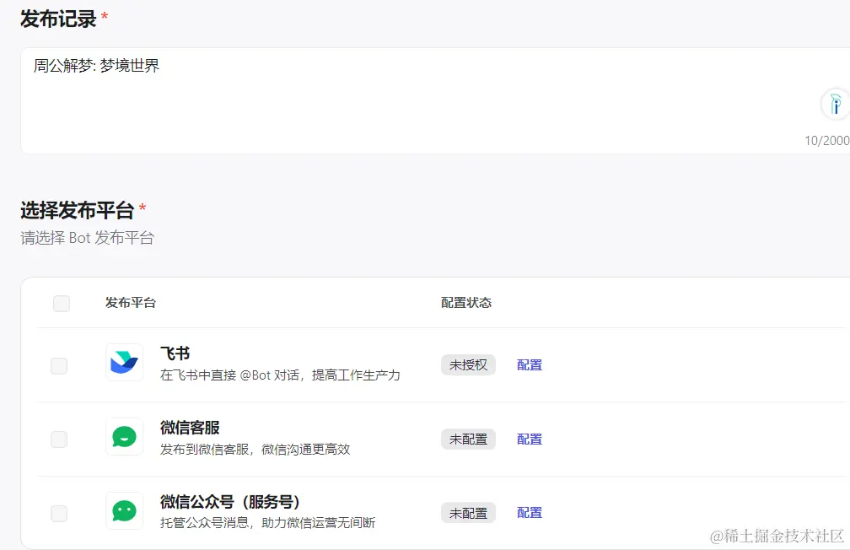Click the text 周公解梦: 梦境世界
Screen dimensions: 850x550
[x=96, y=66]
